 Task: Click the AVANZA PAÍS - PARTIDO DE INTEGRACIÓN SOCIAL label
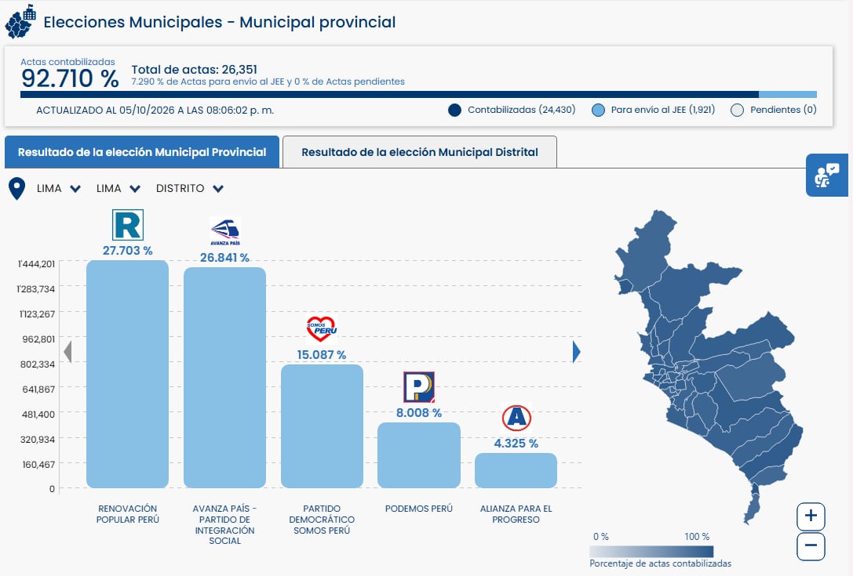224,524
